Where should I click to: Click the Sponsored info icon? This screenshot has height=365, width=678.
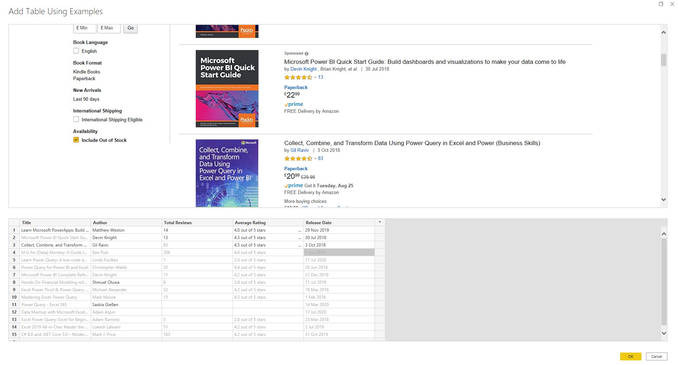pyautogui.click(x=306, y=54)
